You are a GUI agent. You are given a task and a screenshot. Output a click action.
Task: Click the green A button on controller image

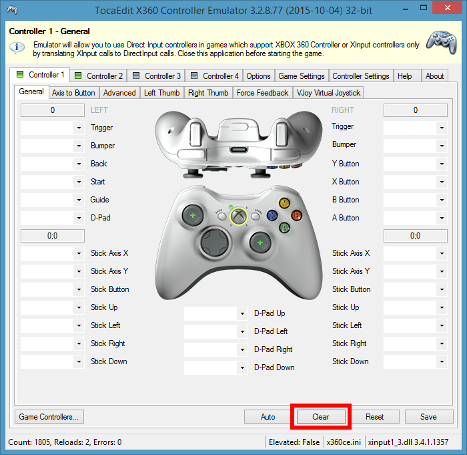click(x=284, y=228)
